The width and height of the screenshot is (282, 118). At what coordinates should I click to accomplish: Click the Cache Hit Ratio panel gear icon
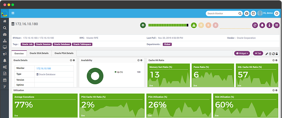click(x=276, y=60)
